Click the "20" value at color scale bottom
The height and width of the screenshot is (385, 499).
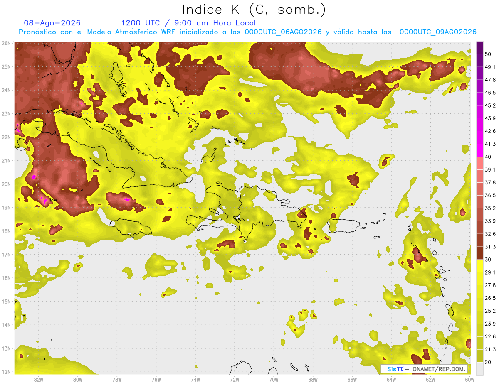coord(488,363)
